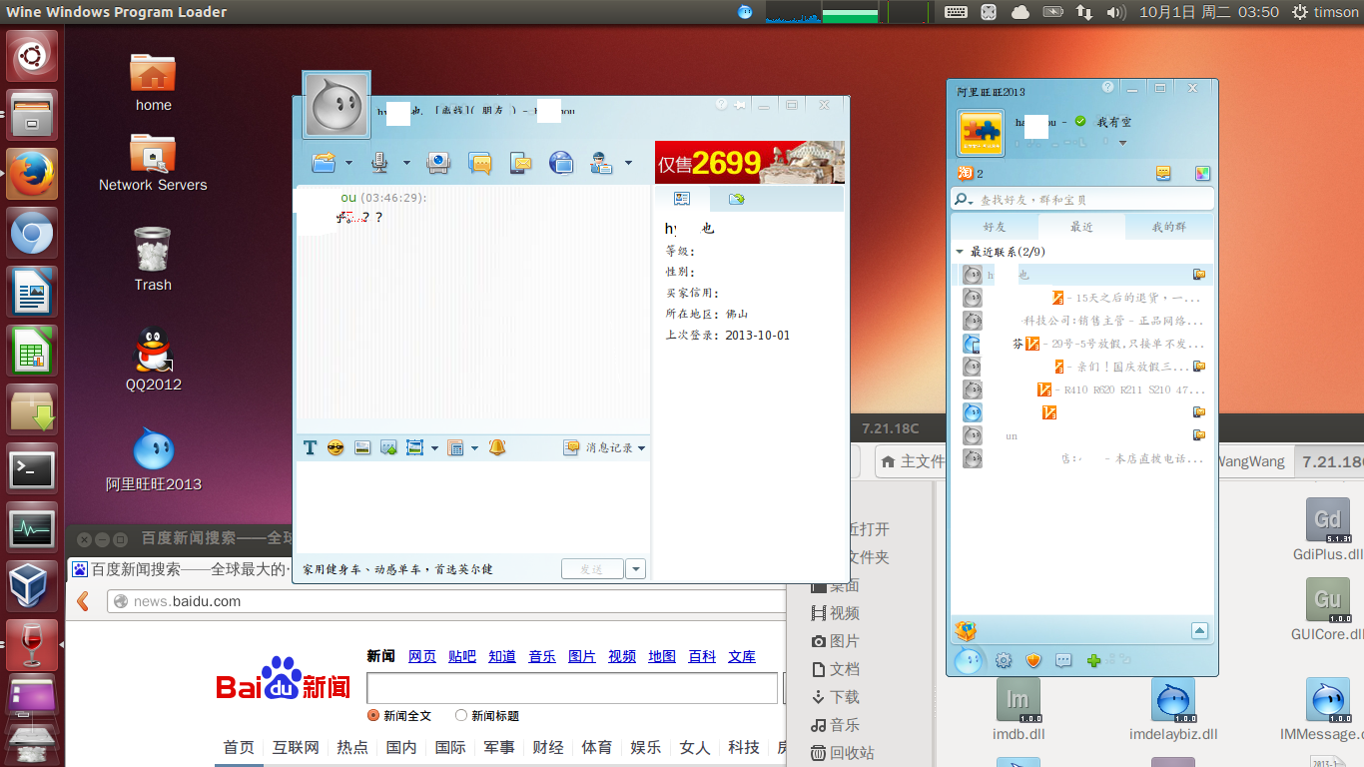1364x767 pixels.
Task: Open status dropdown arrow under 我有空
Action: [x=1122, y=143]
